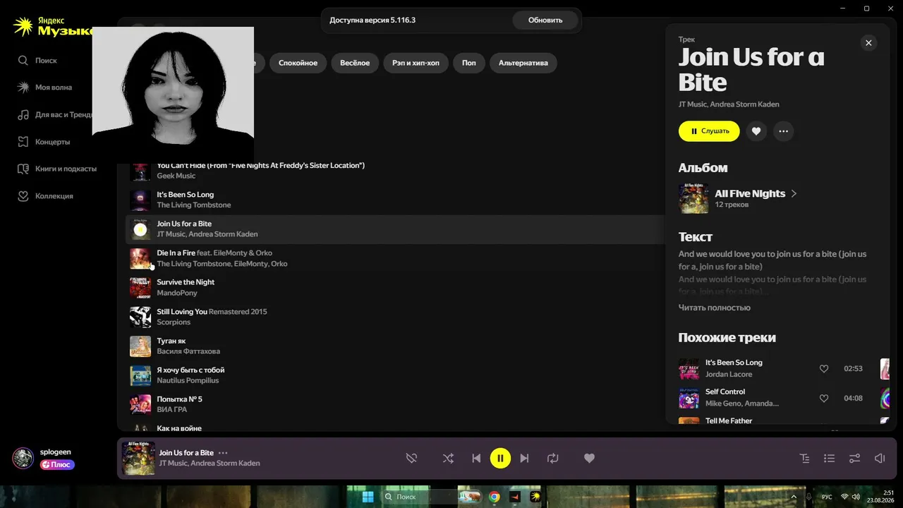Open more options next to player track title

pyautogui.click(x=223, y=453)
